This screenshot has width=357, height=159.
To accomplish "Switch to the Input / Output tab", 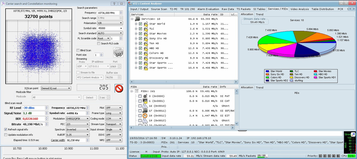I will click(139, 9).
